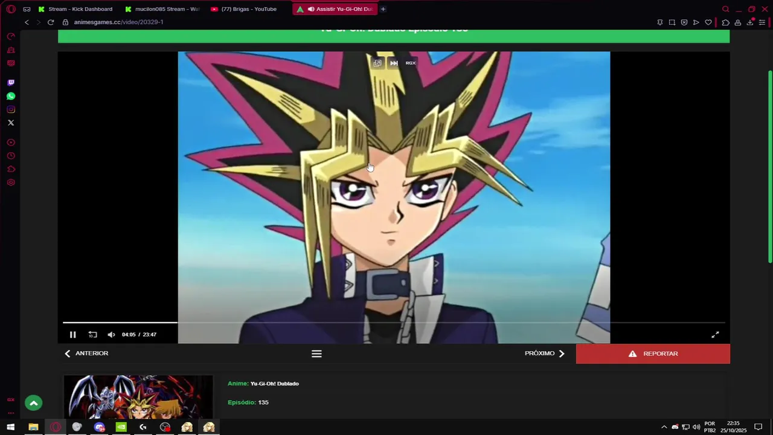Click the Episódio 135 label

pos(248,402)
